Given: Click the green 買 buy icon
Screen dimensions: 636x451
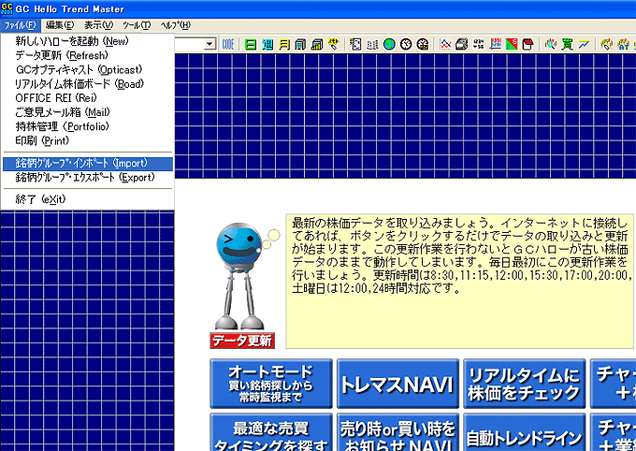Looking at the screenshot, I should (567, 44).
